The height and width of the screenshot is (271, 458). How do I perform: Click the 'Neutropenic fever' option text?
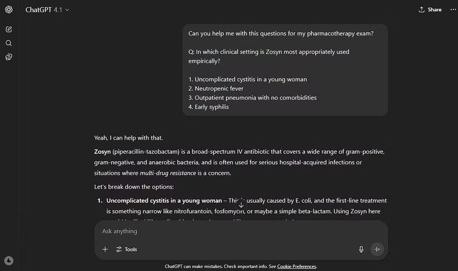[219, 88]
